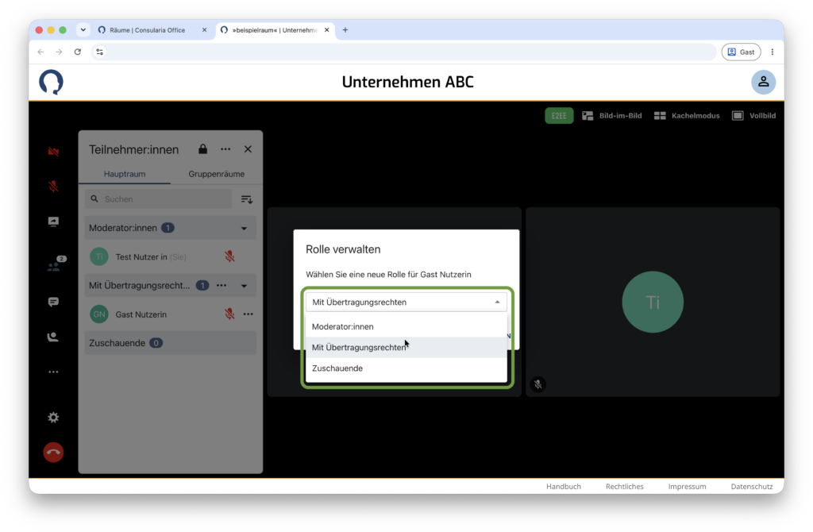Screen dimensions: 813x532
Task: Open Teilnehmer:innen panel options menu
Action: (x=225, y=149)
